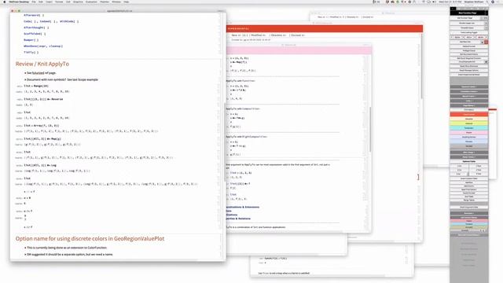Click the GeoRegionValuePlot discrete colors heading
Screen dimensions: 503x283
pos(90,239)
